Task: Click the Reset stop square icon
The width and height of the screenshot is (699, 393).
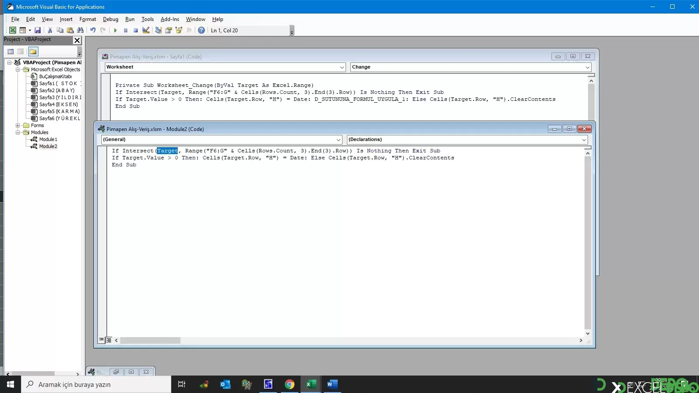Action: [x=135, y=30]
